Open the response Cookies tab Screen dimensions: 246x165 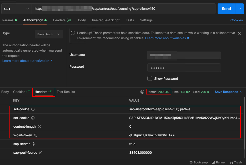click(21, 92)
